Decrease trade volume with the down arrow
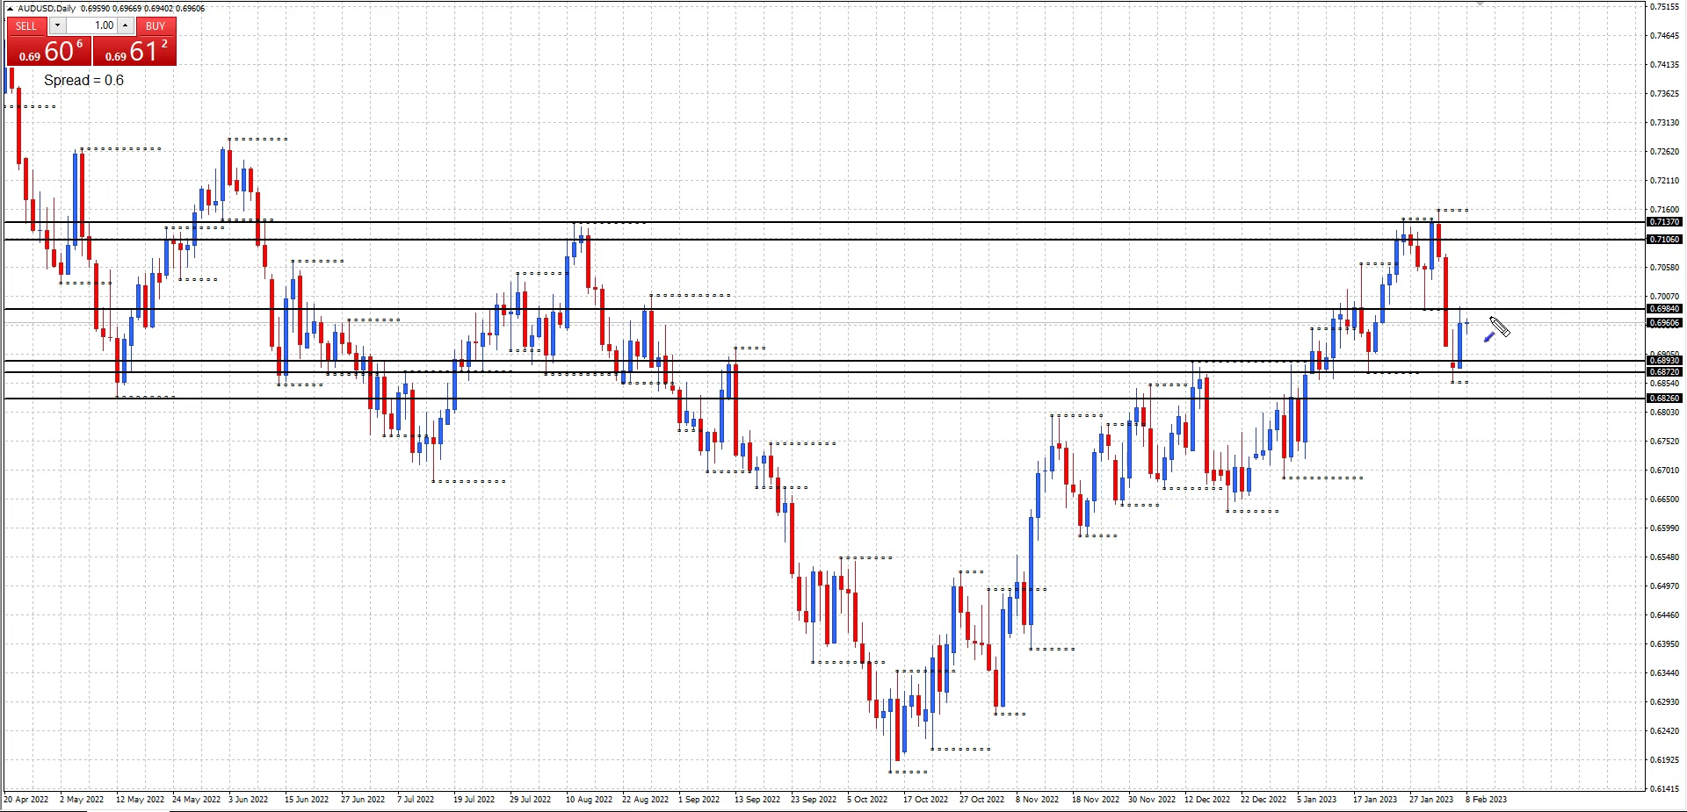This screenshot has width=1687, height=812. point(57,26)
